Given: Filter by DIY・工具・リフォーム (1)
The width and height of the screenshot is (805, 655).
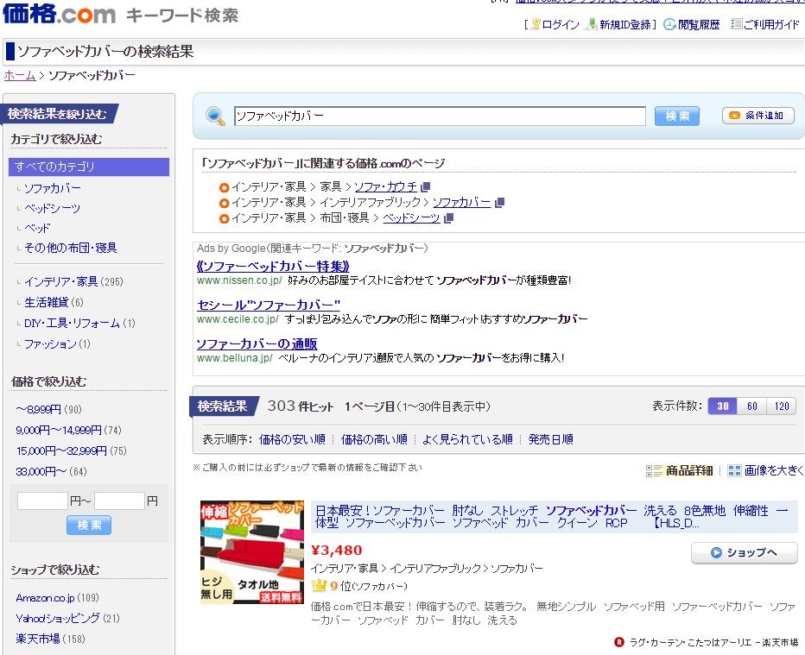Looking at the screenshot, I should [79, 323].
